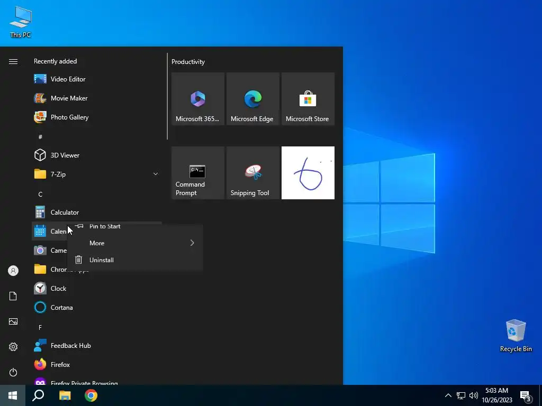The width and height of the screenshot is (542, 406).
Task: Choose Uninstall from context menu
Action: pyautogui.click(x=135, y=260)
